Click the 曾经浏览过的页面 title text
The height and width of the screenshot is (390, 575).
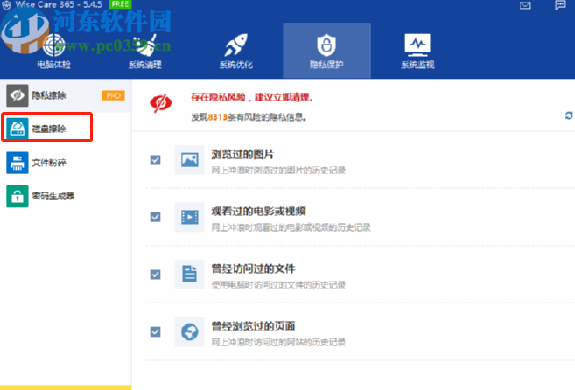254,326
